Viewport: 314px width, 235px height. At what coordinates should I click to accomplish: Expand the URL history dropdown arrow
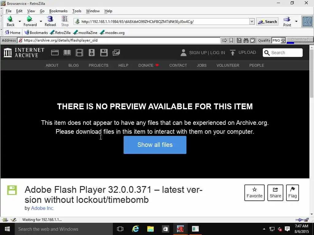coord(252,21)
